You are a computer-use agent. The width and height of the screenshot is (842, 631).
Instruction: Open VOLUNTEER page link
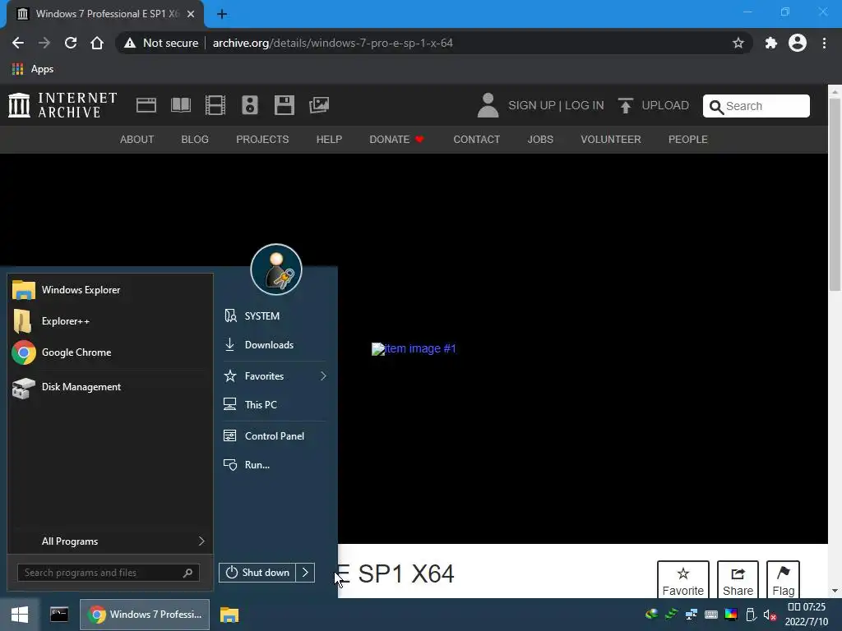(611, 140)
